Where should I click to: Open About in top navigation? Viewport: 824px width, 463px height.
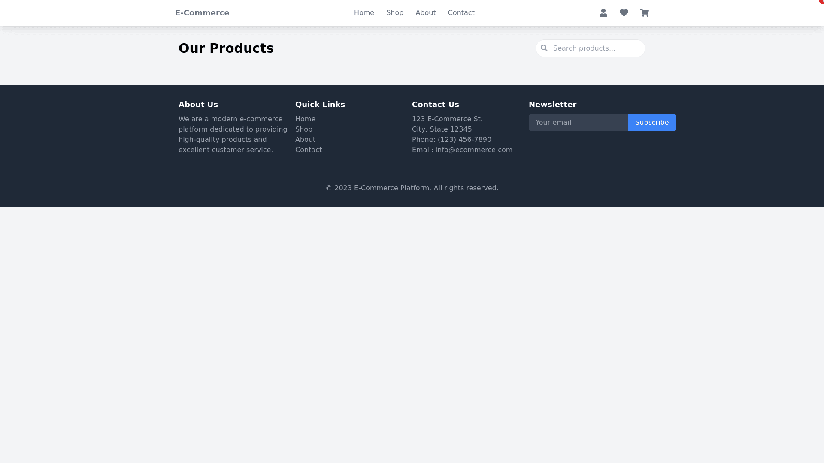coord(426,13)
